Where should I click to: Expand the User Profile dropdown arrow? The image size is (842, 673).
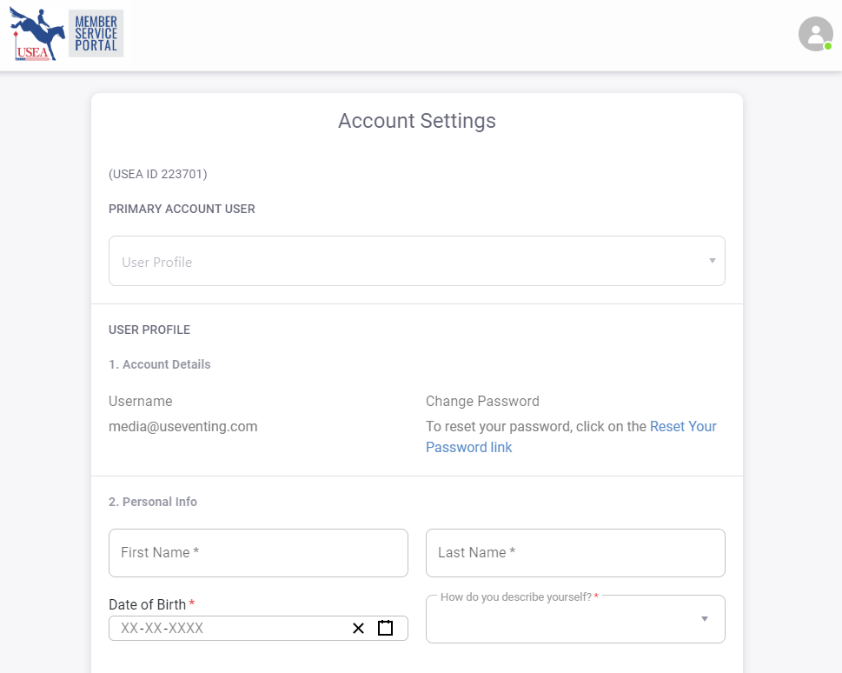[x=712, y=261]
